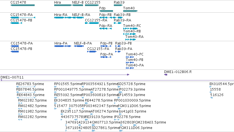
Task: Click the Hira-RA transcript
Action: (x=63, y=18)
